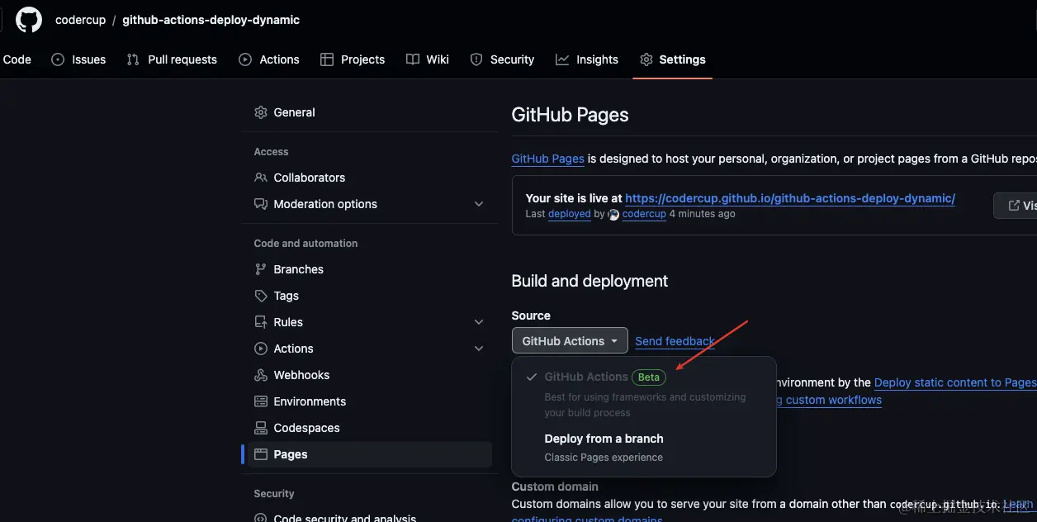This screenshot has width=1037, height=522.
Task: Click the GitHub Pages documentation link
Action: coord(548,159)
